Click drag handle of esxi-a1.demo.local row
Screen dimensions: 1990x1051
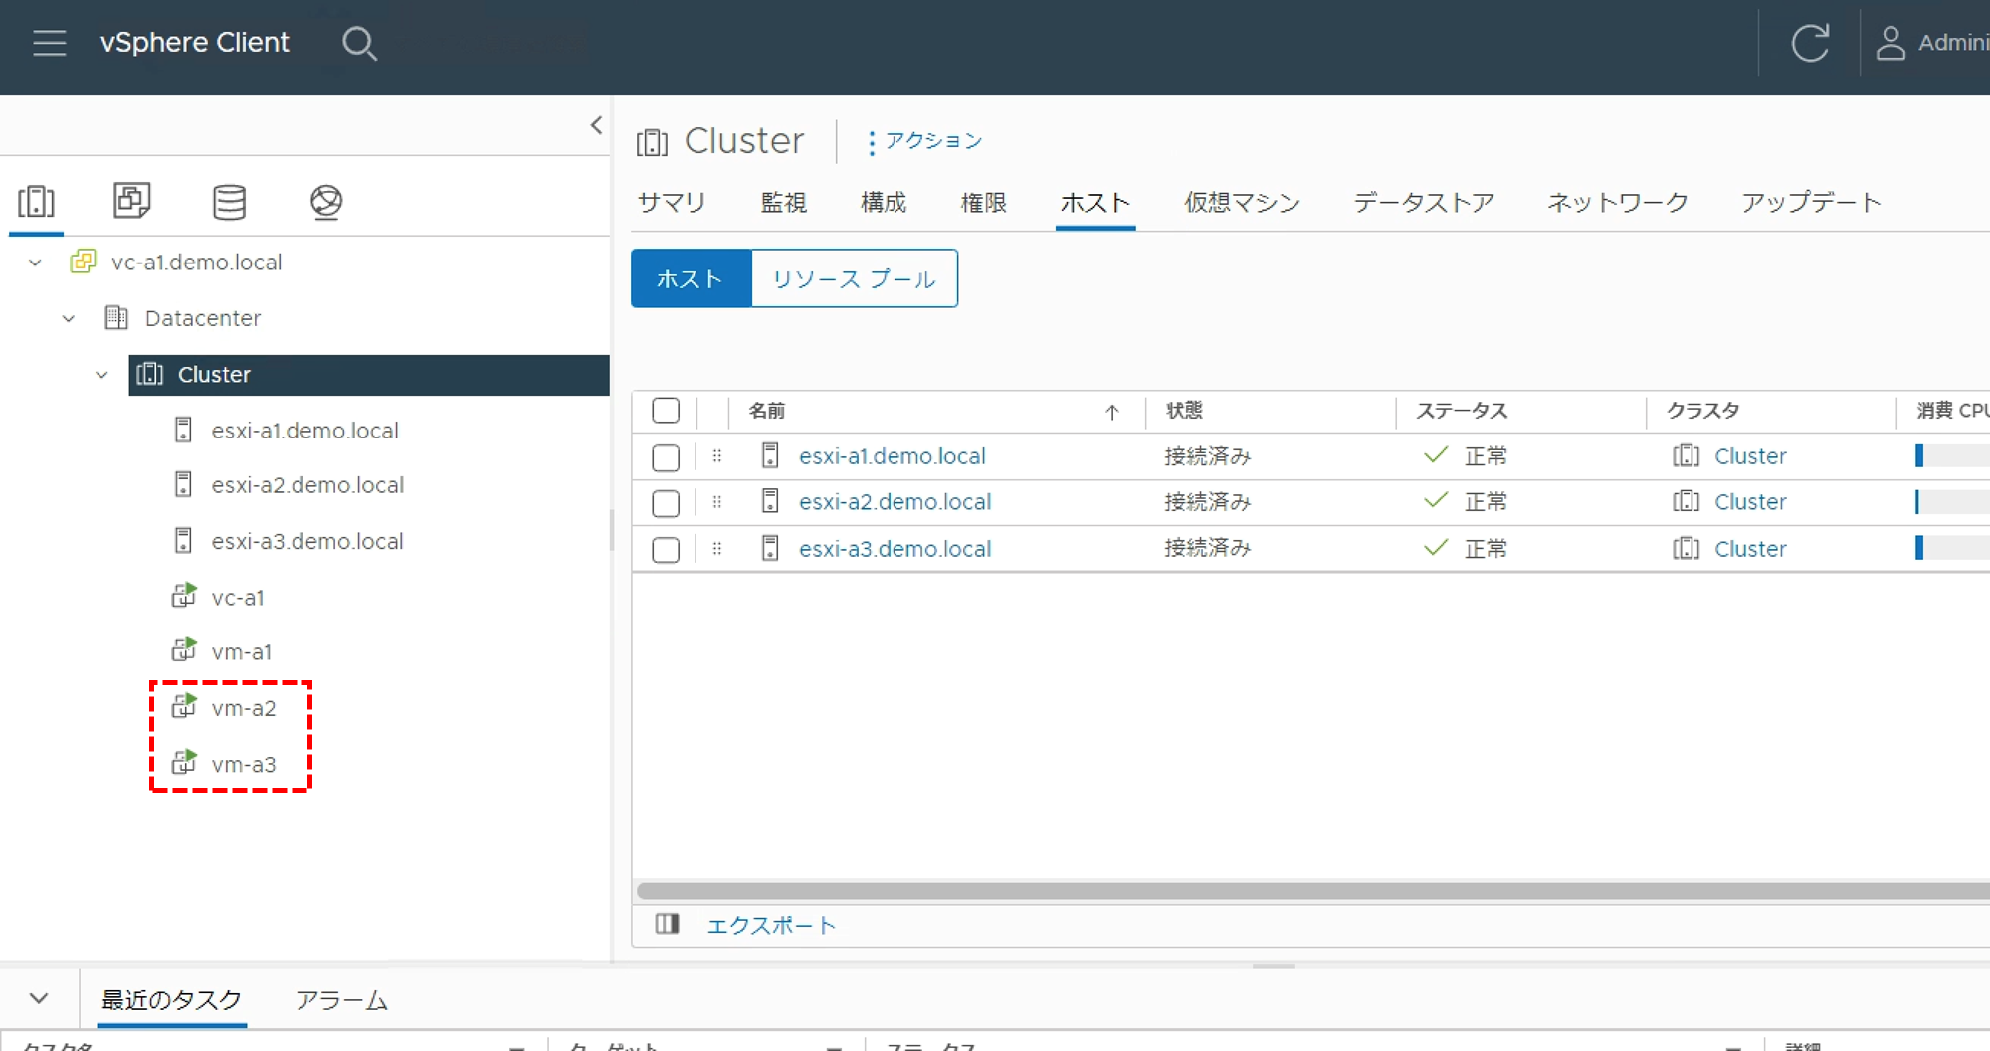(717, 456)
